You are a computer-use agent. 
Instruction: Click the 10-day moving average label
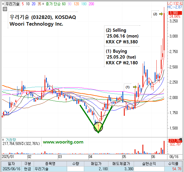coord(28,4)
